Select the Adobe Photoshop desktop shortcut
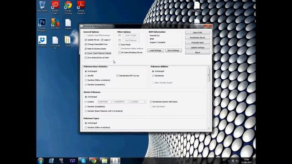The image size is (292, 164). (42, 25)
